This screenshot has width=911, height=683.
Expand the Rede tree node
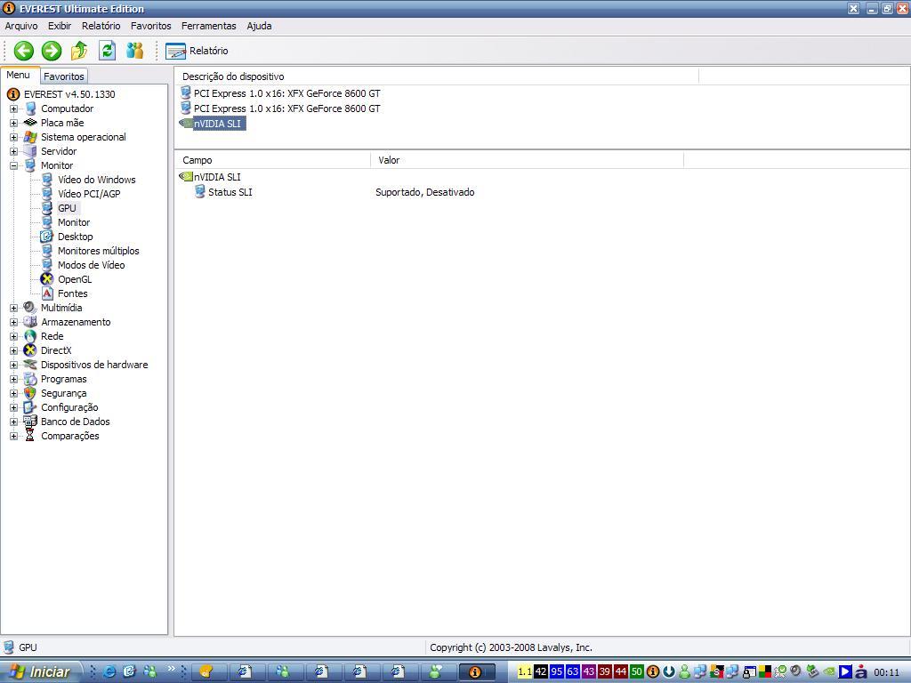pyautogui.click(x=13, y=336)
